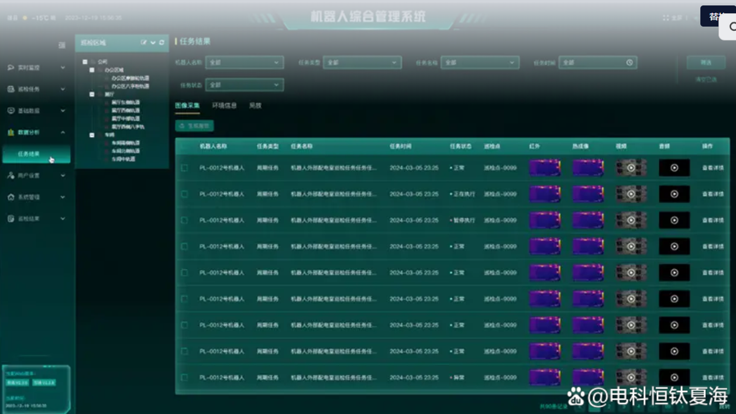Click the 系统管理 home icon
The image size is (736, 414).
pos(11,197)
